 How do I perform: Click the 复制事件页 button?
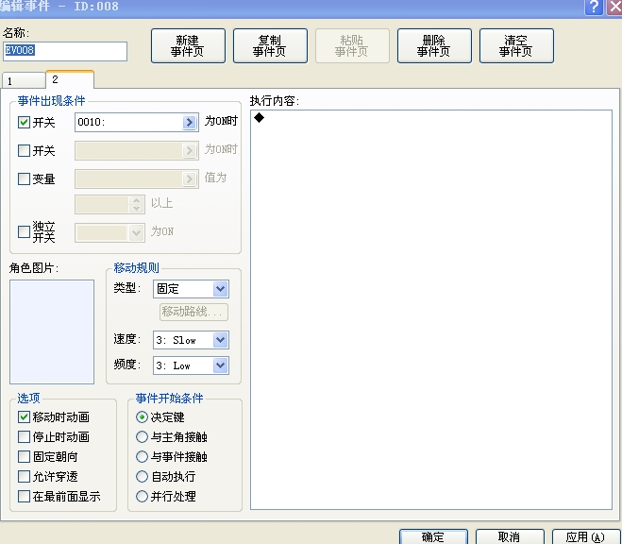pos(270,45)
